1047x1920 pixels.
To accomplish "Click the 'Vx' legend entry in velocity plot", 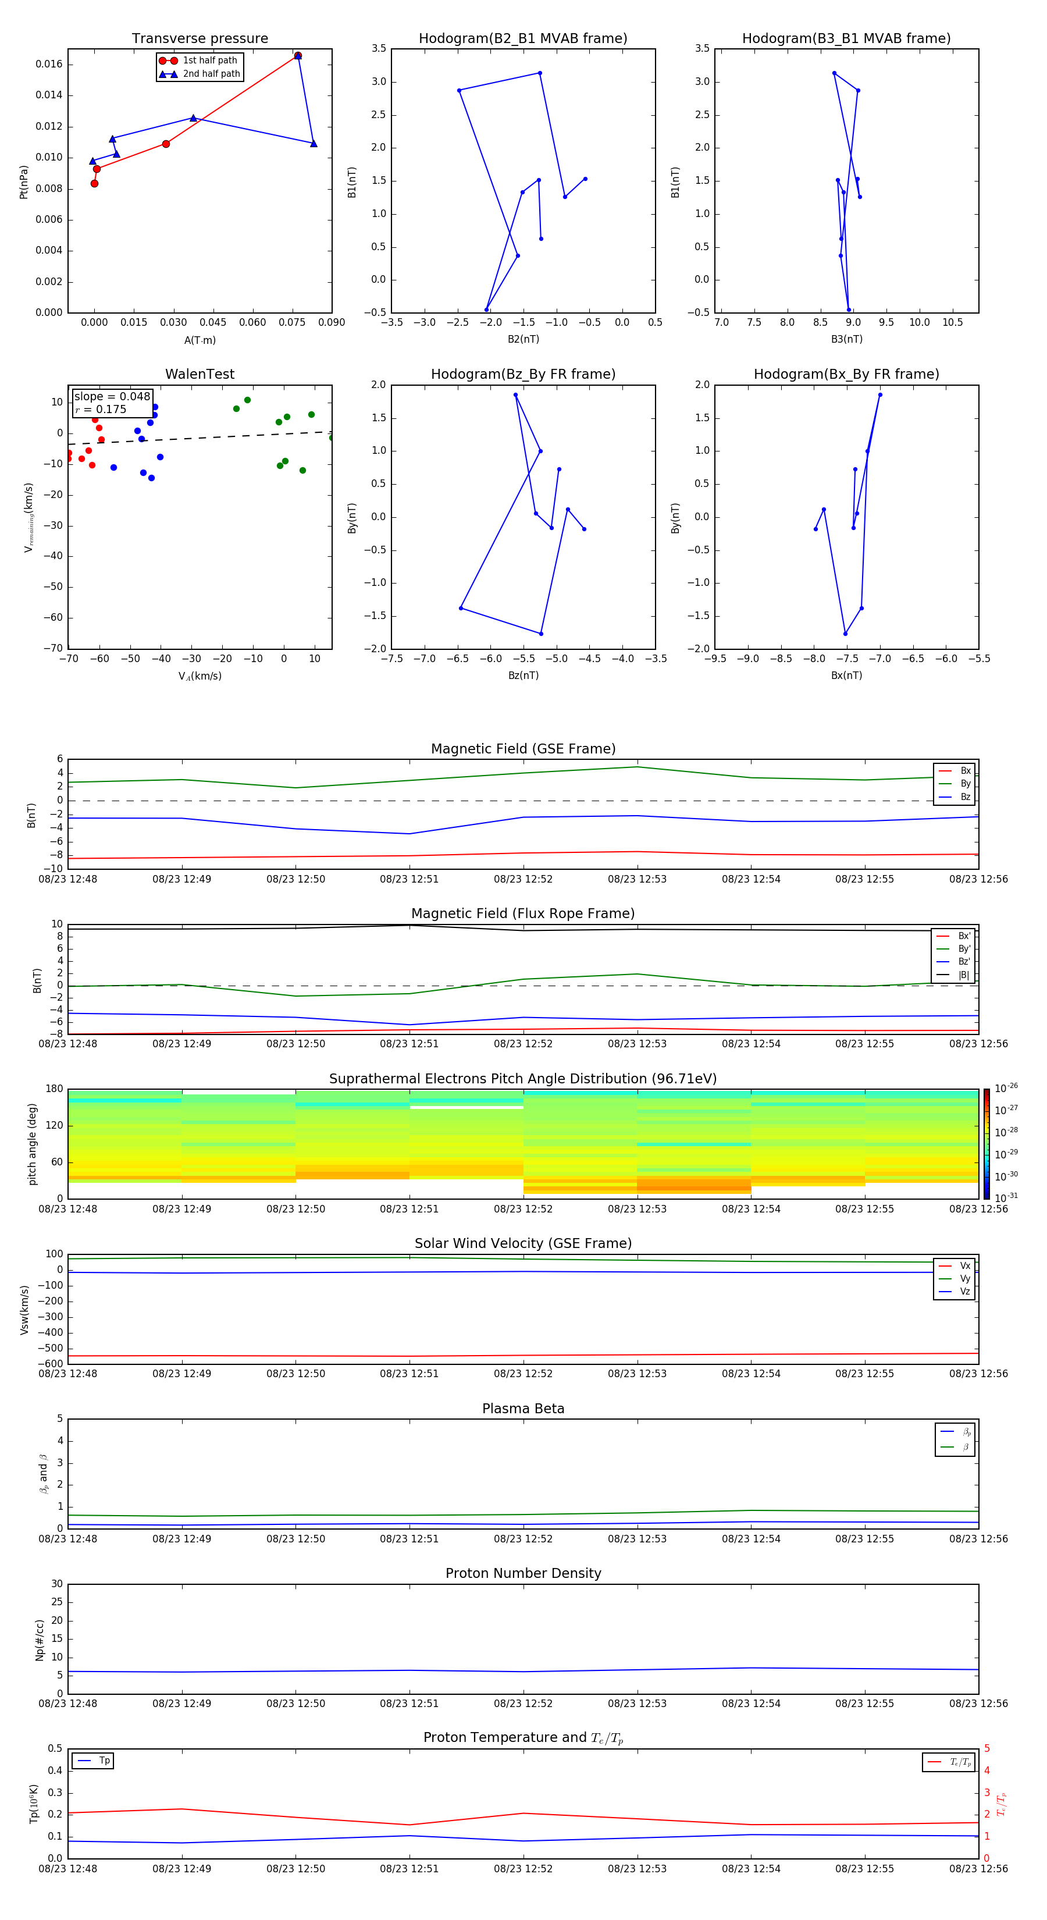I will click(x=955, y=1265).
